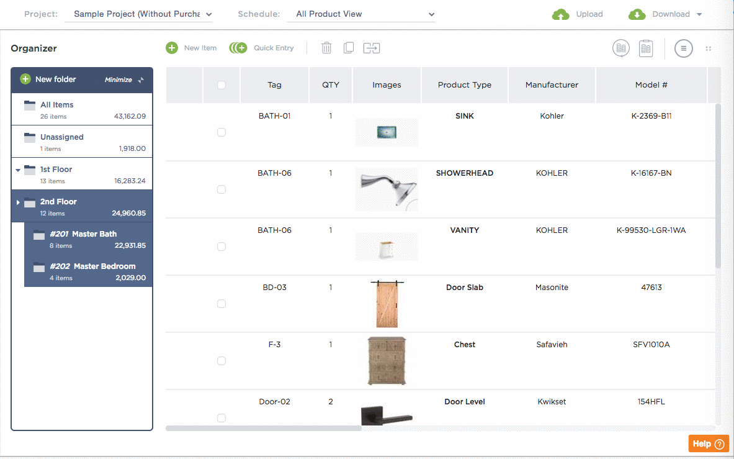Click the Images column header
The height and width of the screenshot is (459, 734).
(x=387, y=84)
